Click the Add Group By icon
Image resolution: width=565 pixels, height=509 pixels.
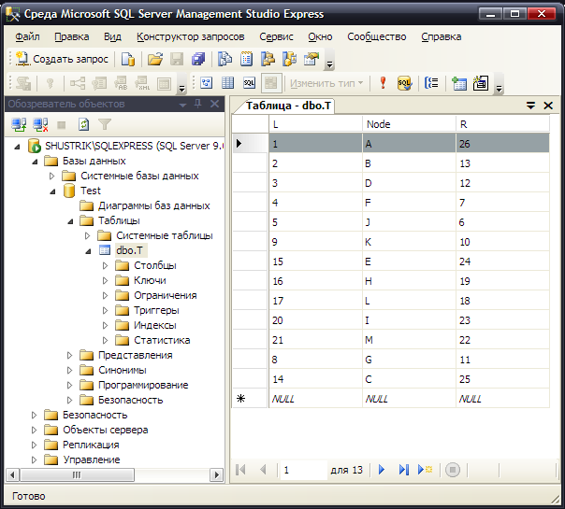click(x=431, y=83)
